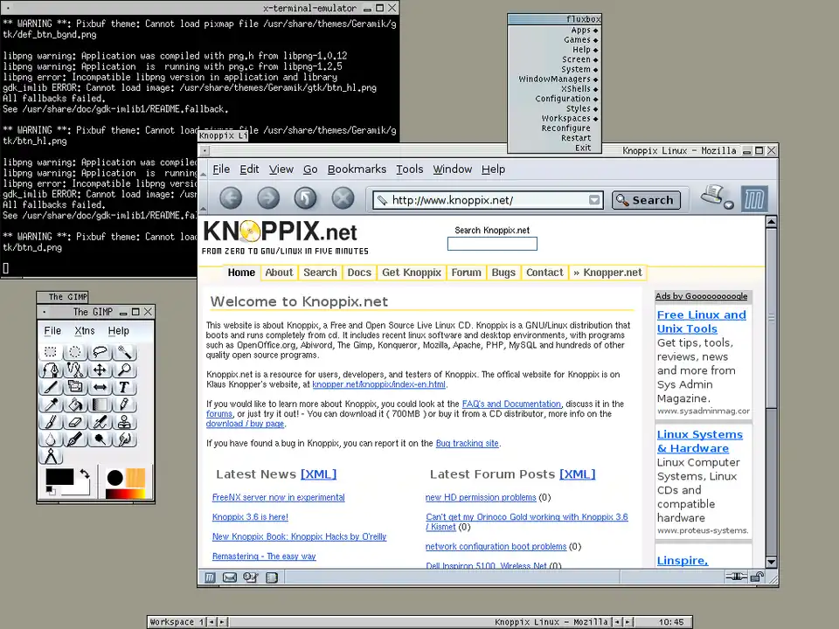This screenshot has width=839, height=629.
Task: Click the Search button beside the URL bar
Action: 646,200
